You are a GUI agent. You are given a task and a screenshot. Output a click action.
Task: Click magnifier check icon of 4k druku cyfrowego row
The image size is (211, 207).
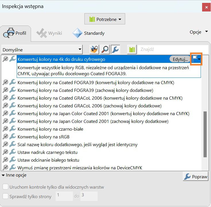5,59
